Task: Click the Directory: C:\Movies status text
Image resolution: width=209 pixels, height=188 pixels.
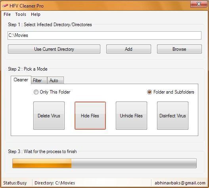Action: (55, 183)
